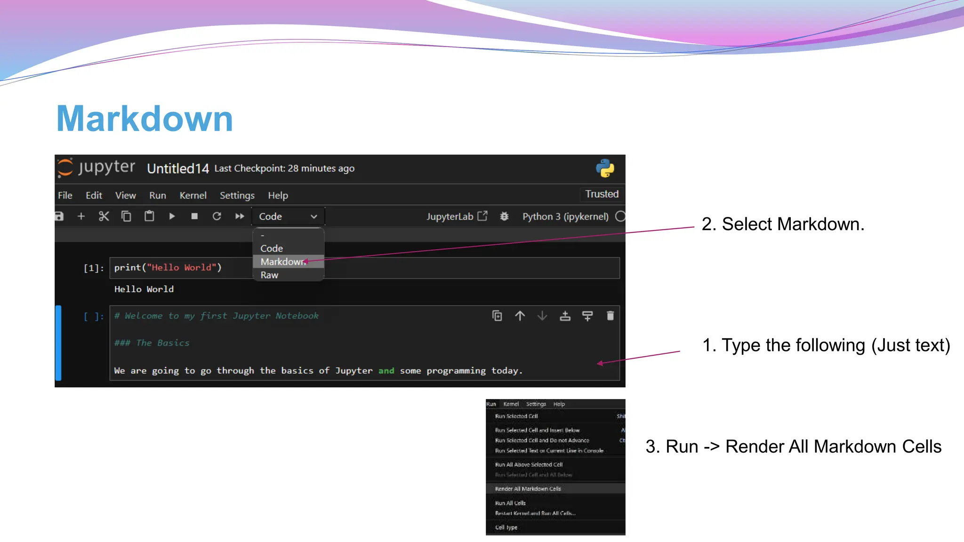Run the selected cell with the play icon

click(172, 216)
